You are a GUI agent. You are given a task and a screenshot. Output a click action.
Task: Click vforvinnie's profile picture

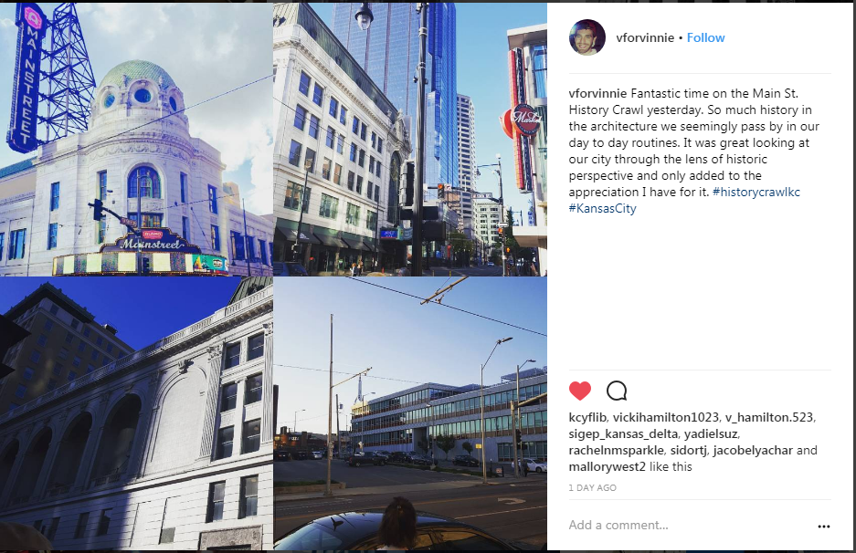pos(587,37)
